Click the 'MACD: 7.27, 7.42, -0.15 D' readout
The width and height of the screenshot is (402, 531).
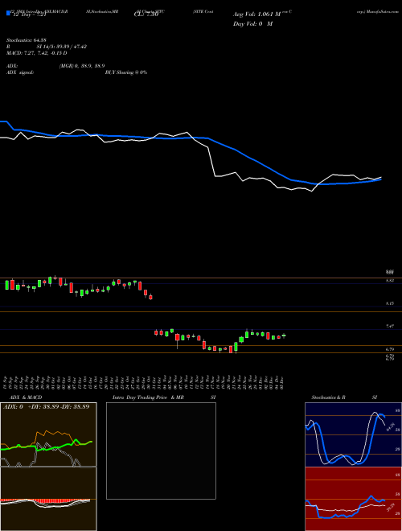click(x=36, y=53)
